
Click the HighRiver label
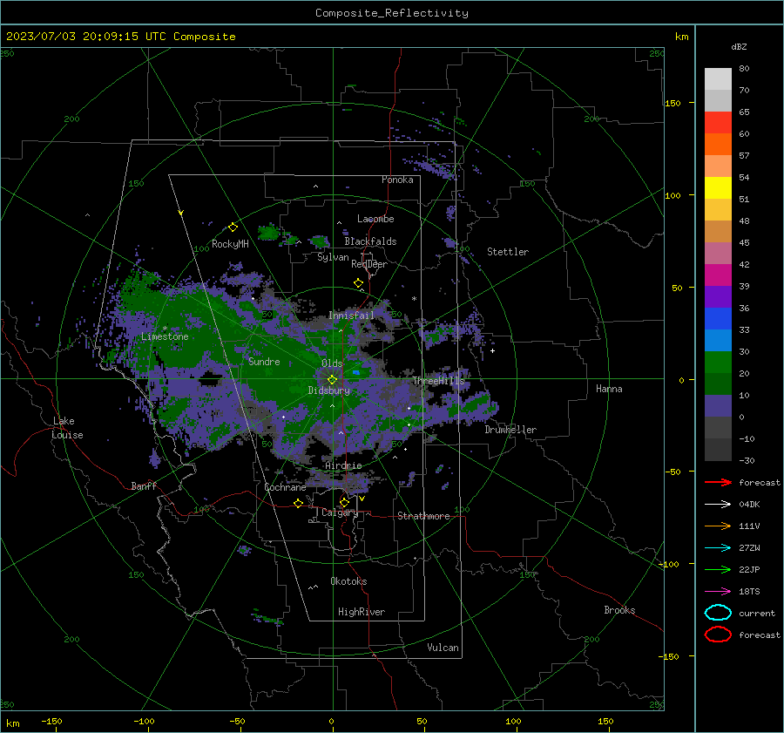pyautogui.click(x=362, y=612)
